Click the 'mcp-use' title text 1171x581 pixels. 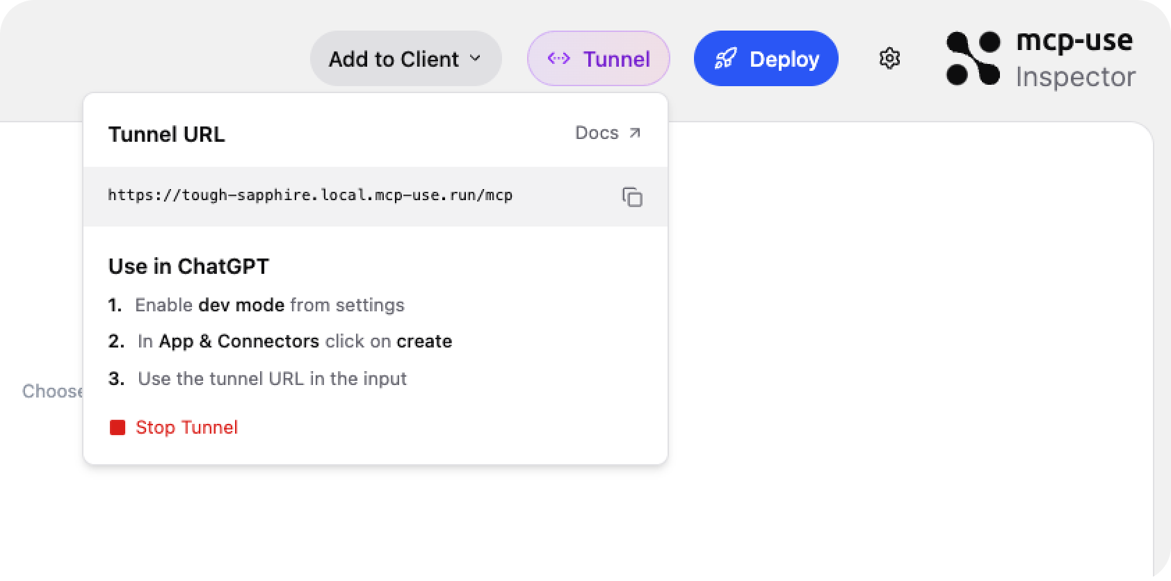tap(1074, 42)
